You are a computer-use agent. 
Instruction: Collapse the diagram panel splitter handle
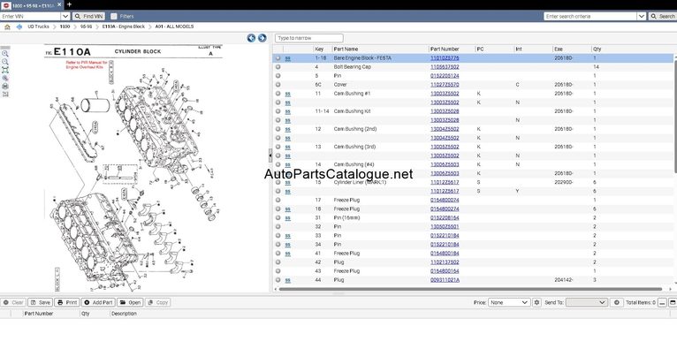click(x=270, y=155)
